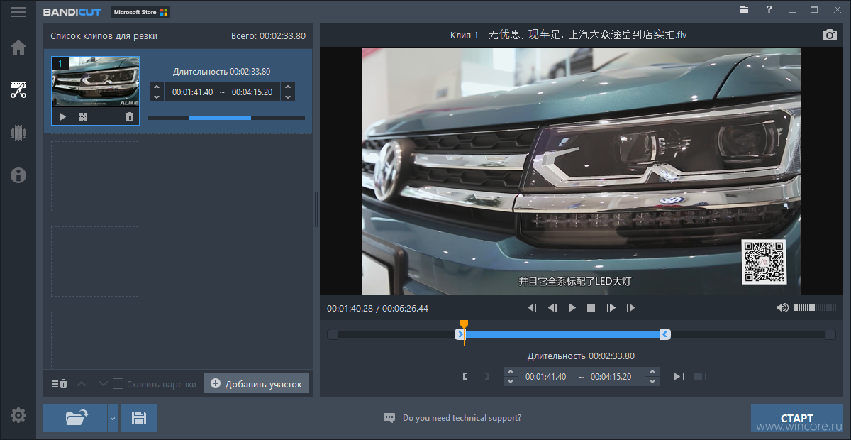851x440 pixels.
Task: Click the 'Список клипов для резки' header
Action: [x=104, y=36]
